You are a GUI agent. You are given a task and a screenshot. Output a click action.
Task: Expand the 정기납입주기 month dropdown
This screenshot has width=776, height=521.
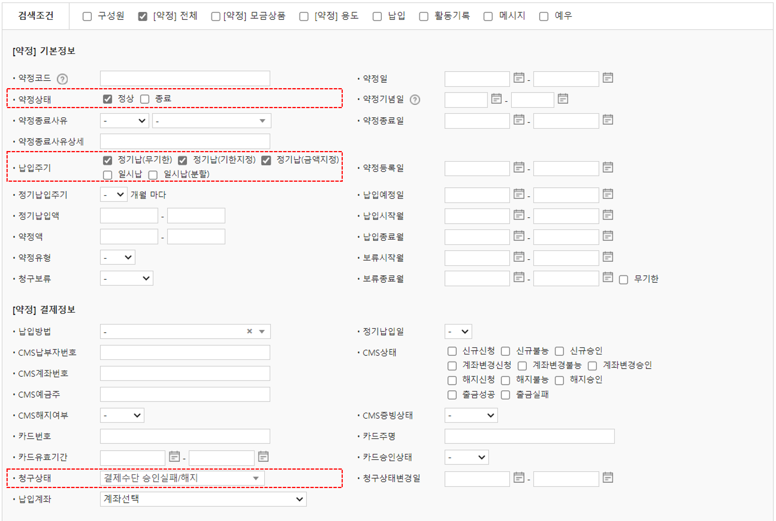click(113, 194)
